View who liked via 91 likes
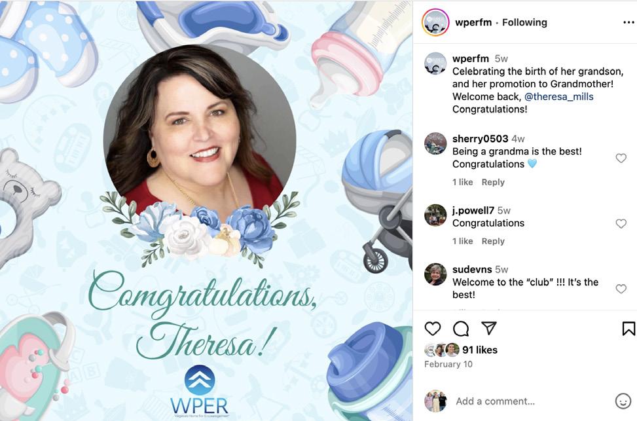Image resolution: width=637 pixels, height=421 pixels. pyautogui.click(x=479, y=350)
